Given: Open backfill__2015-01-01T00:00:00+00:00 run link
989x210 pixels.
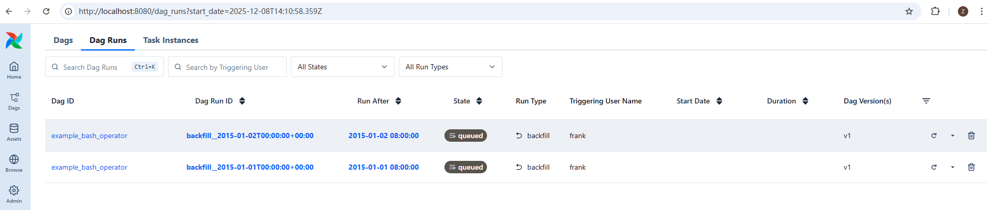Looking at the screenshot, I should 250,167.
